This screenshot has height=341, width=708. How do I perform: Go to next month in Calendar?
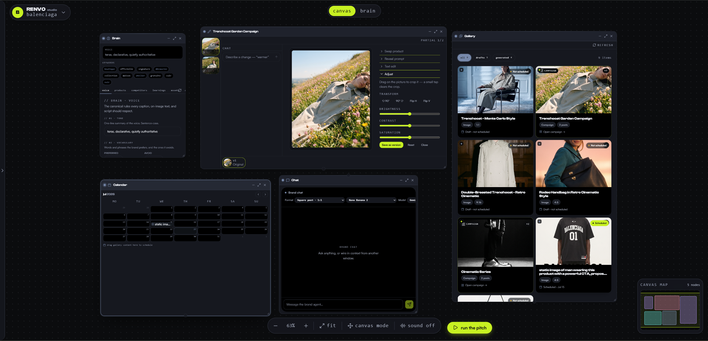point(265,195)
